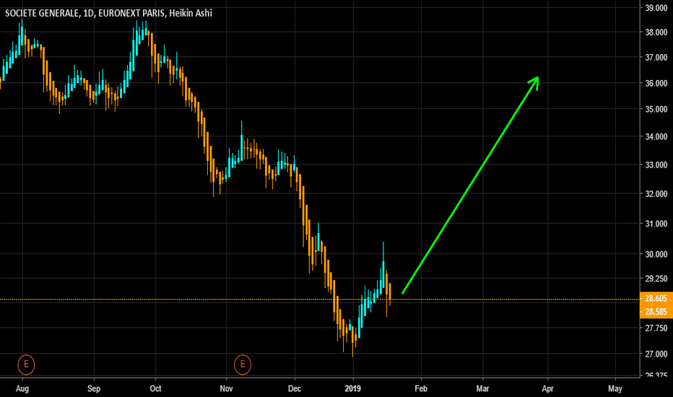Click the Feb label on time axis
Image resolution: width=673 pixels, height=397 pixels.
tap(421, 389)
